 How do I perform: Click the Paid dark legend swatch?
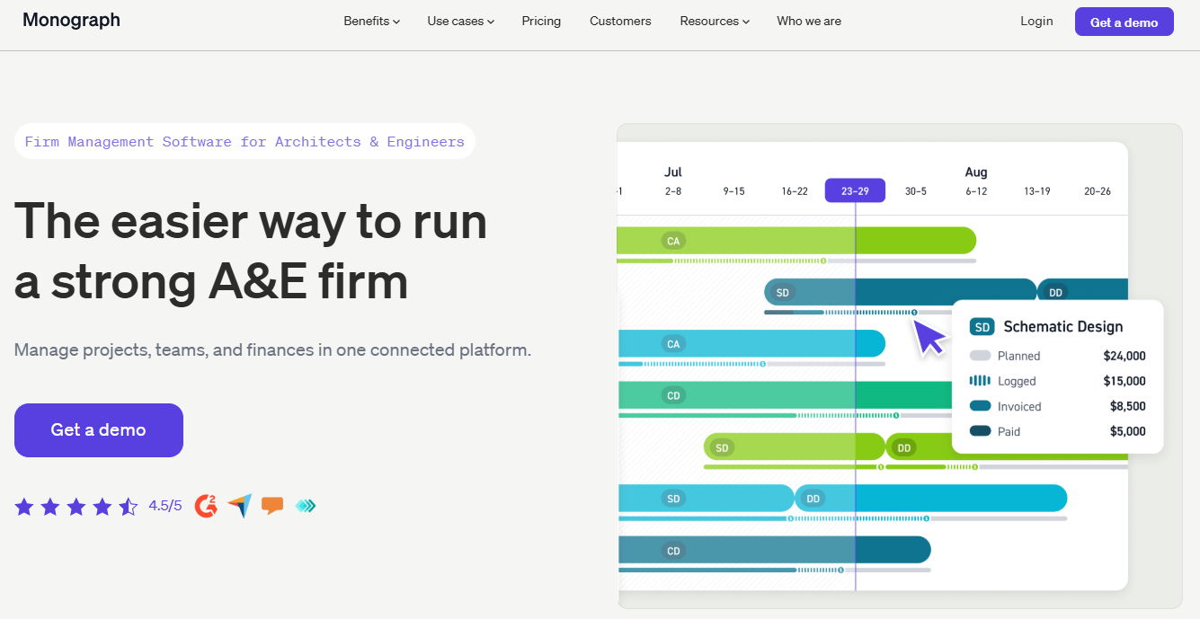(x=980, y=431)
